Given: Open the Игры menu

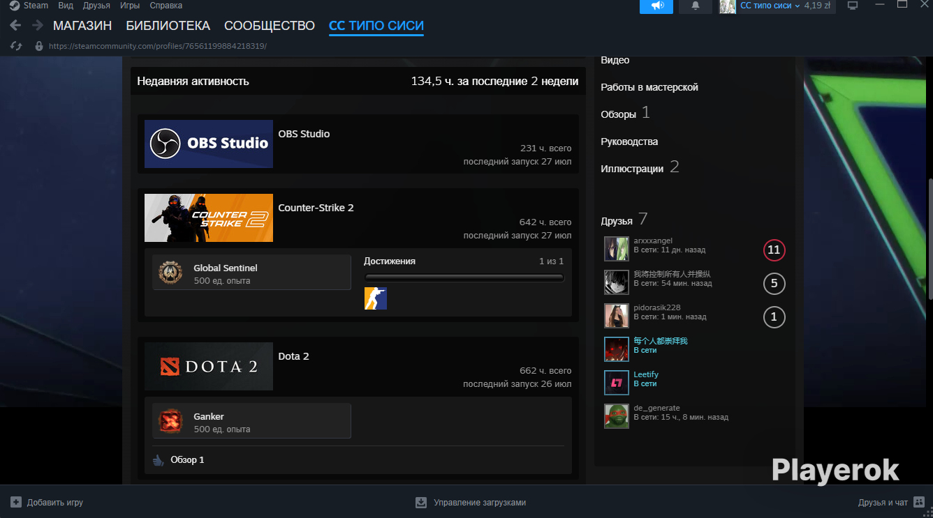Looking at the screenshot, I should coord(130,6).
